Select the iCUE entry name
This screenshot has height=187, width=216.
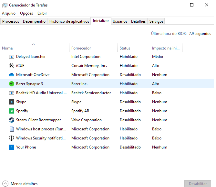[20, 66]
